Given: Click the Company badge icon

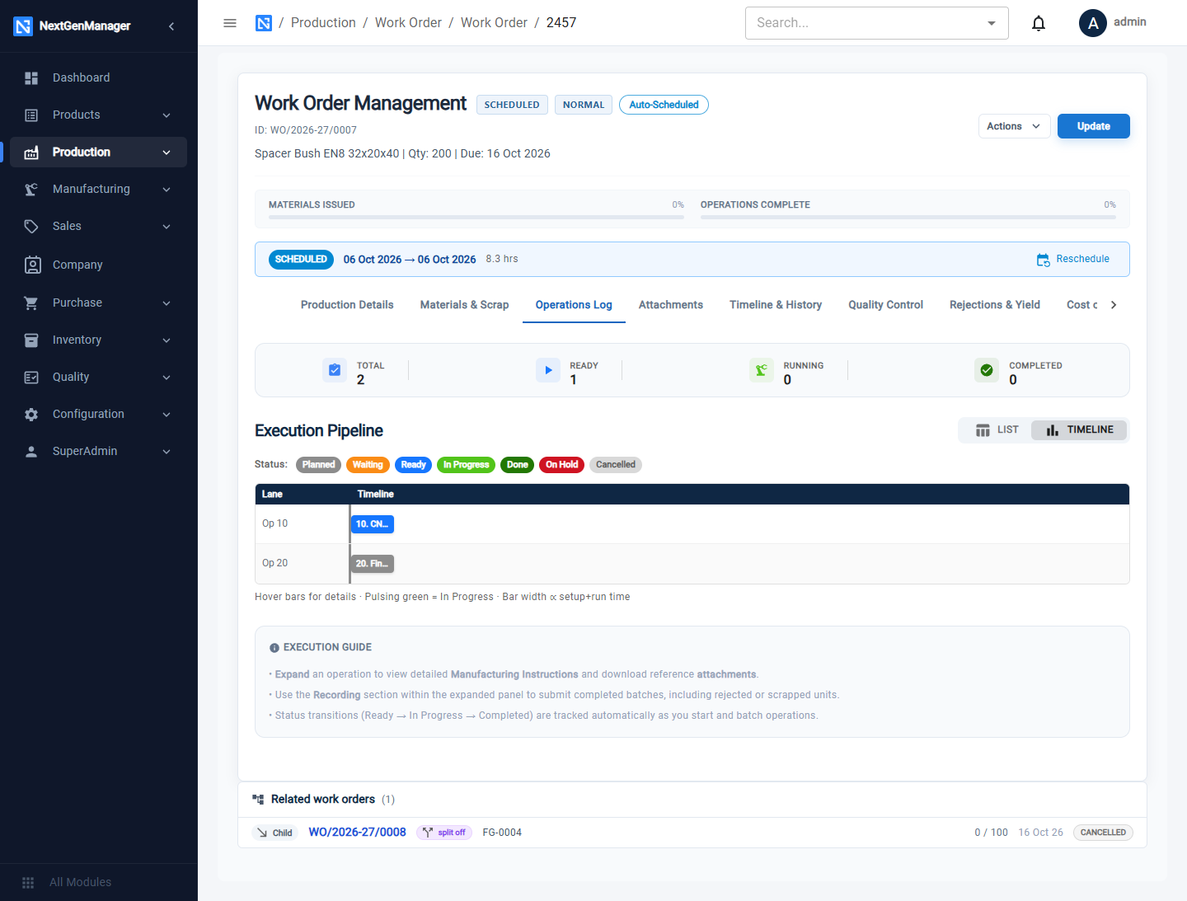Looking at the screenshot, I should tap(33, 265).
